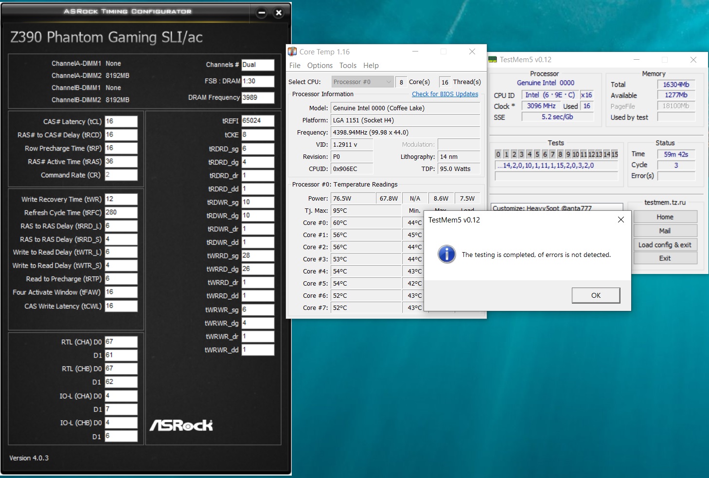Click the IO-L (CHA) D0 field
This screenshot has width=709, height=478.
(121, 396)
